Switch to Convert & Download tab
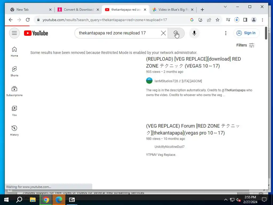 [x=79, y=10]
